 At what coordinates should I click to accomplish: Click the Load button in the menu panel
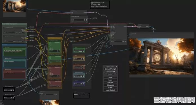(x=110, y=80)
